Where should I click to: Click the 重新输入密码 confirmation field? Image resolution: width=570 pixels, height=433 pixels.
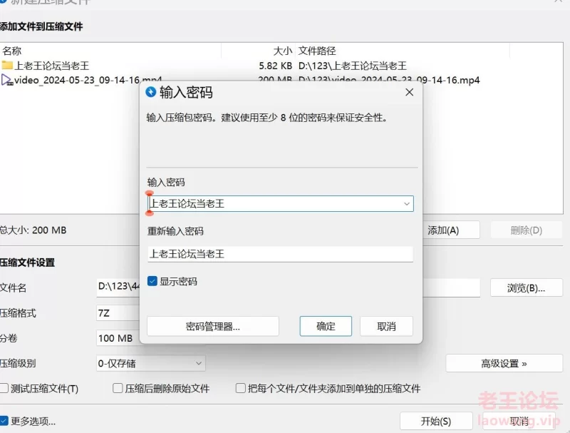280,254
